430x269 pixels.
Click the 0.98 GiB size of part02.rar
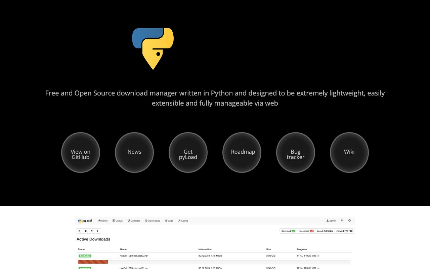(x=271, y=256)
